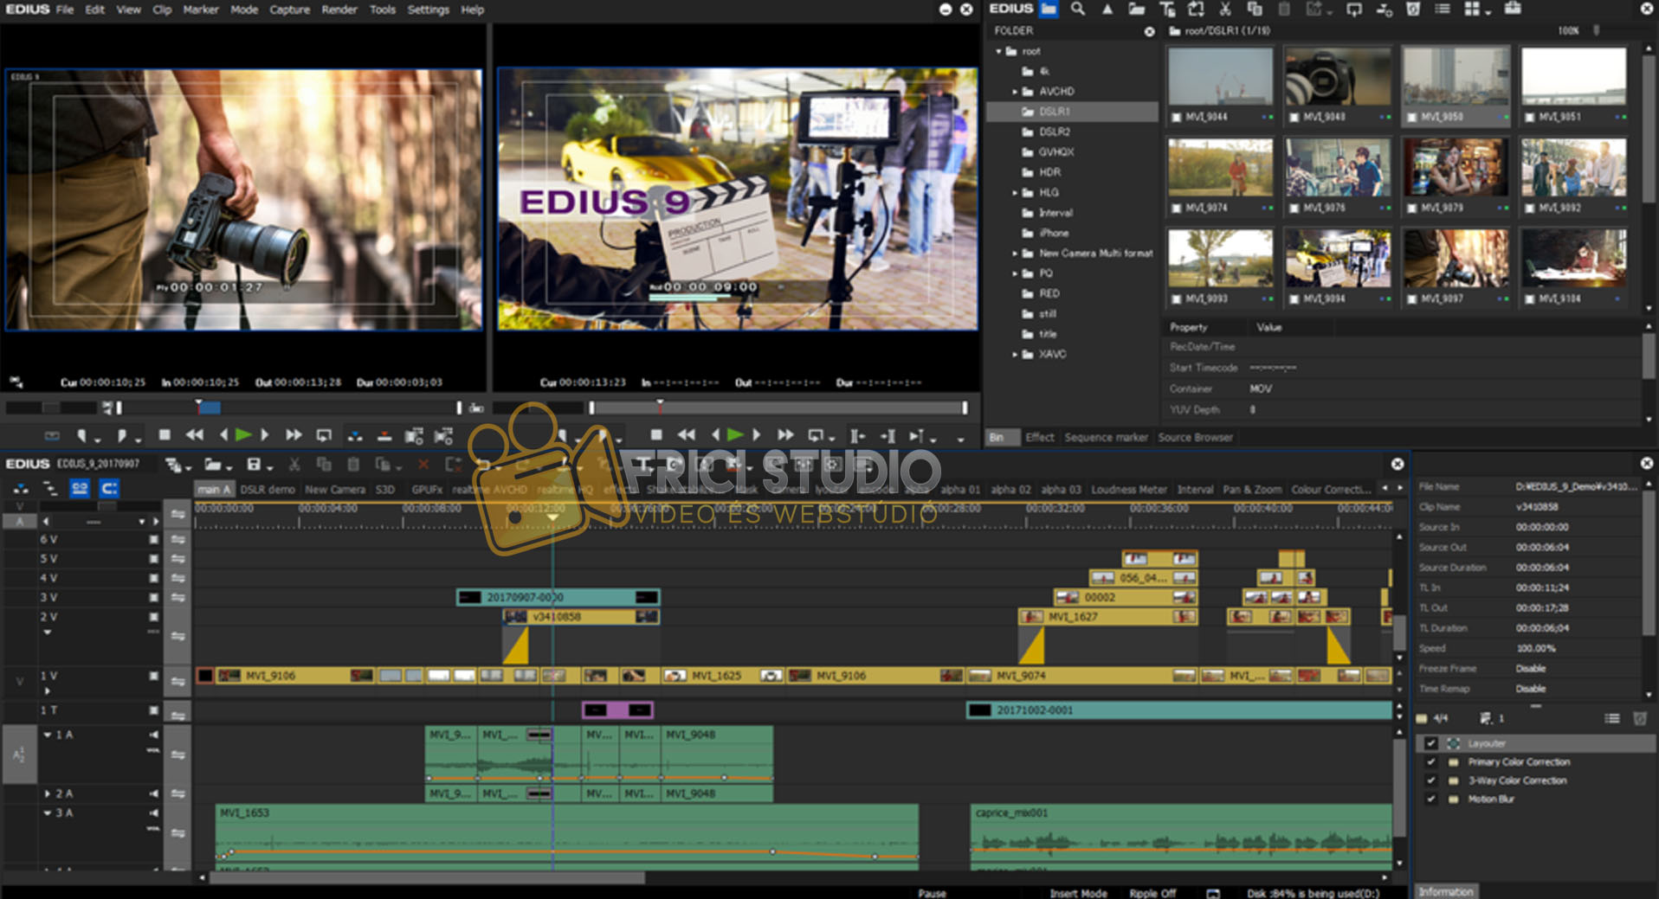
Task: Uncheck the Primary Color Correction effect
Action: tap(1430, 762)
